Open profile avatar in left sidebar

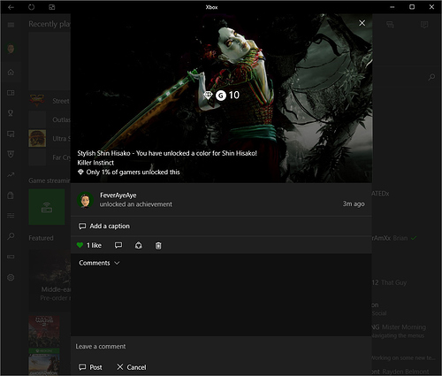click(11, 49)
